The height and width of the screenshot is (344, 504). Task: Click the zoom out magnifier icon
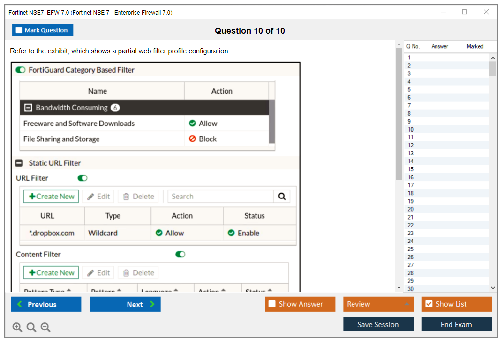(45, 328)
